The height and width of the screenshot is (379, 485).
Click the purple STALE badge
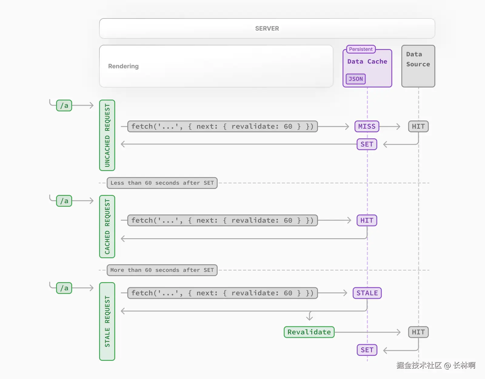367,293
